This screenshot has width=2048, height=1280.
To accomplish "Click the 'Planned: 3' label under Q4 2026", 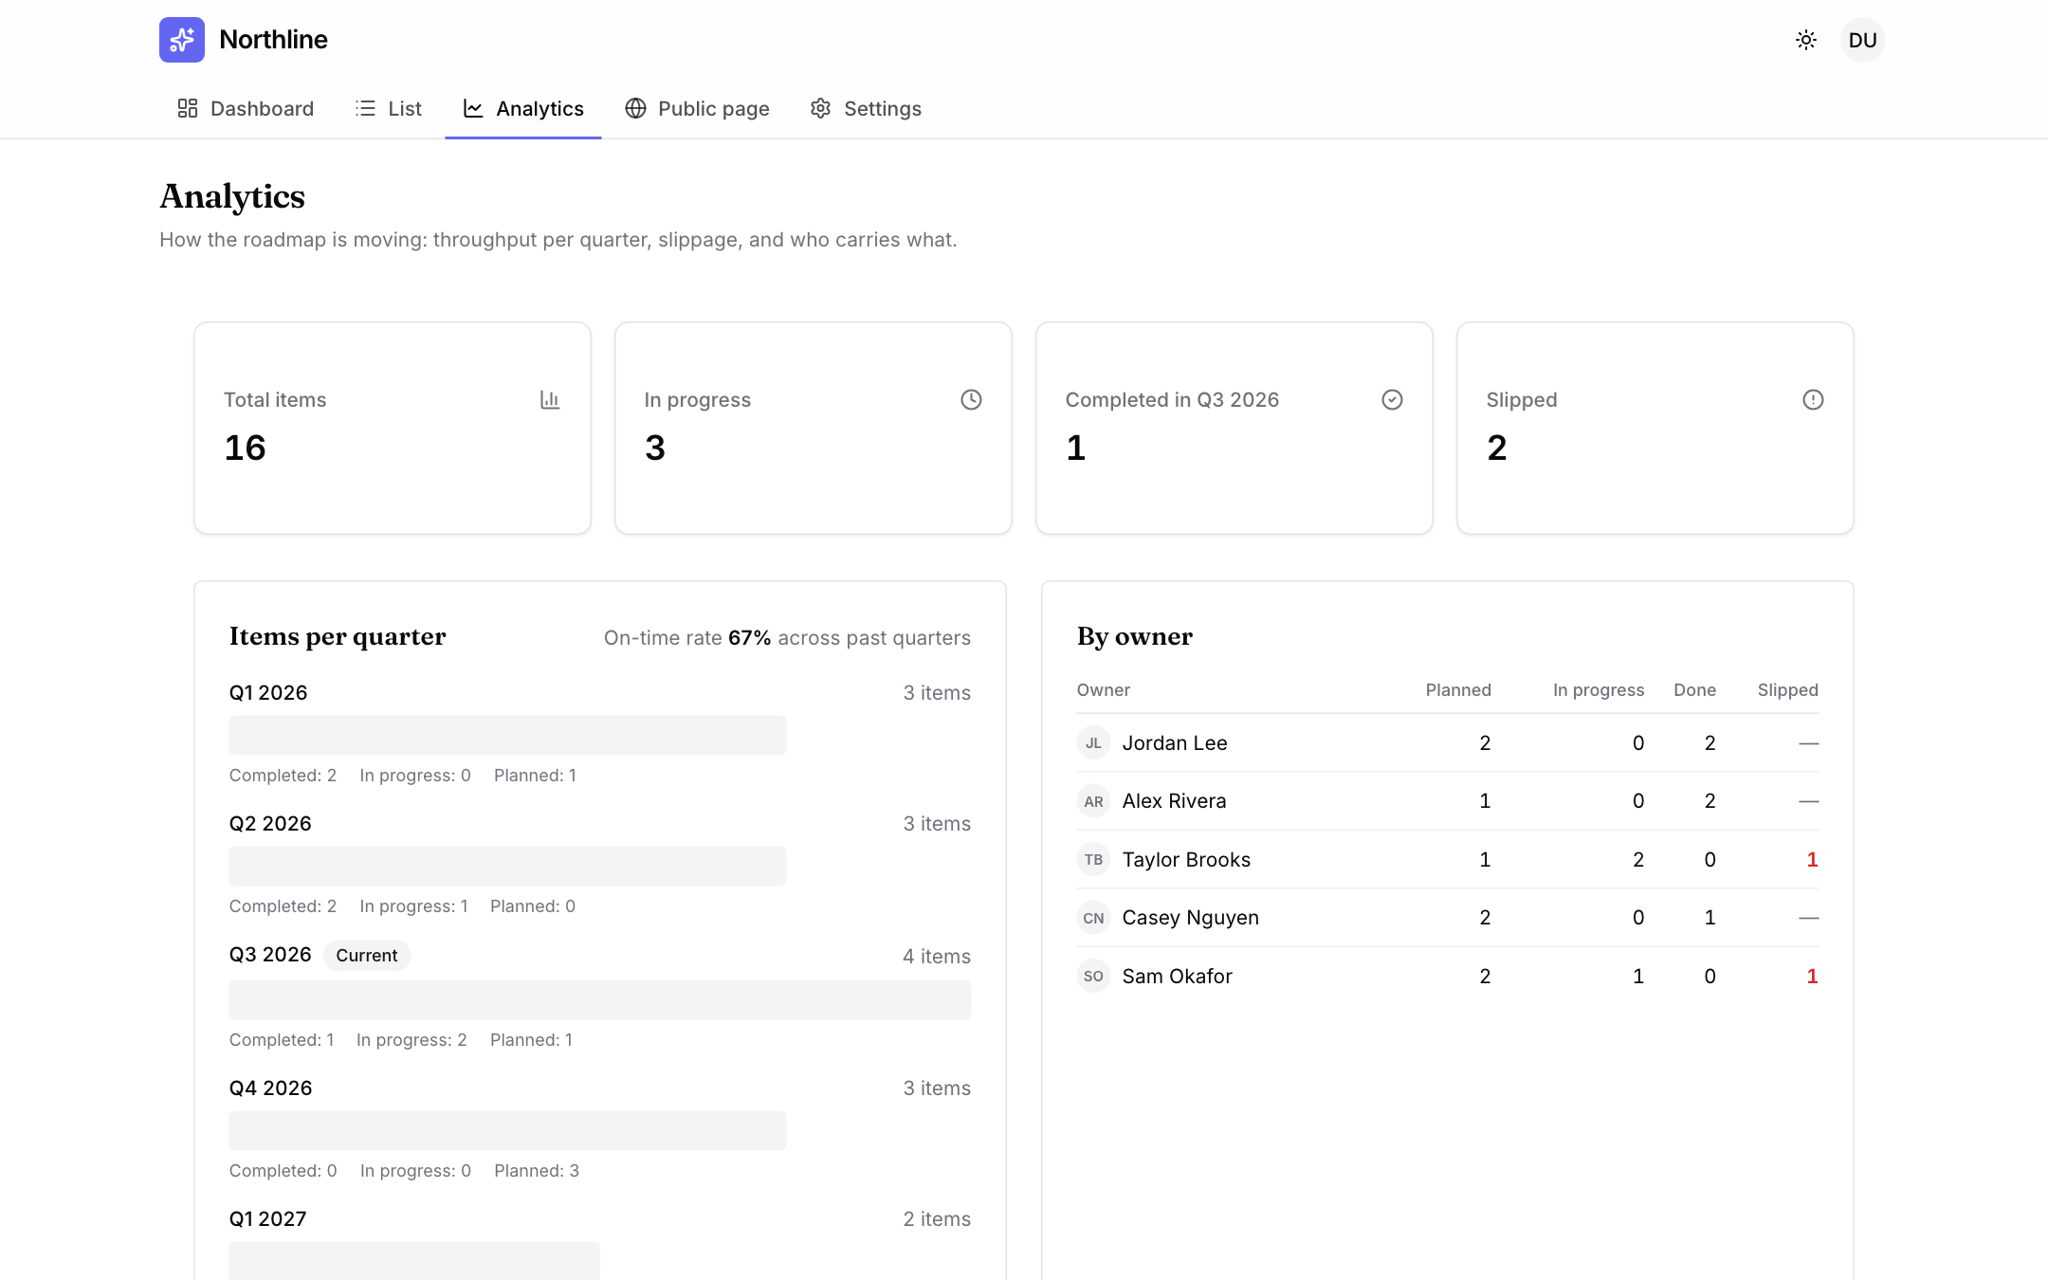I will point(537,1171).
